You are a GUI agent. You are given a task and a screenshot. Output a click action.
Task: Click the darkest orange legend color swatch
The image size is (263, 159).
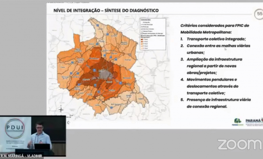coord(142,40)
